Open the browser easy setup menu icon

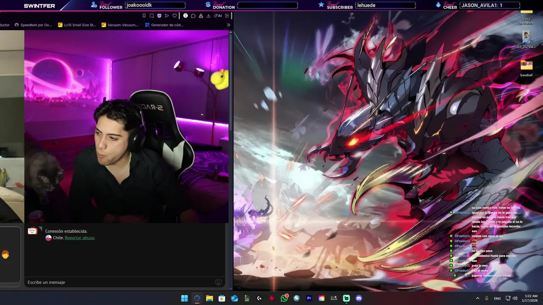227,16
